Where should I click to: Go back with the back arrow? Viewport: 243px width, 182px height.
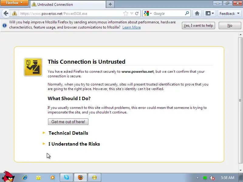pyautogui.click(x=6, y=13)
